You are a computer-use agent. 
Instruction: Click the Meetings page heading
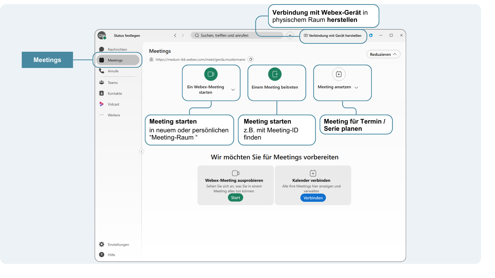point(160,51)
